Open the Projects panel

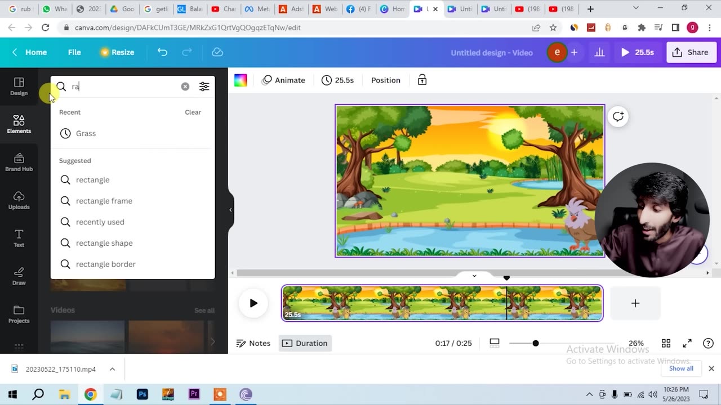pos(19,314)
